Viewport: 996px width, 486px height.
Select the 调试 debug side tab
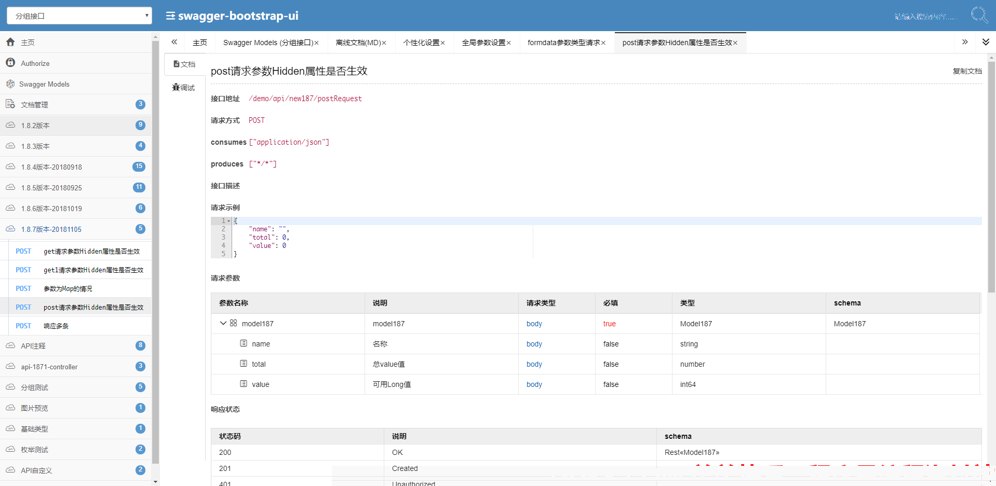point(184,87)
